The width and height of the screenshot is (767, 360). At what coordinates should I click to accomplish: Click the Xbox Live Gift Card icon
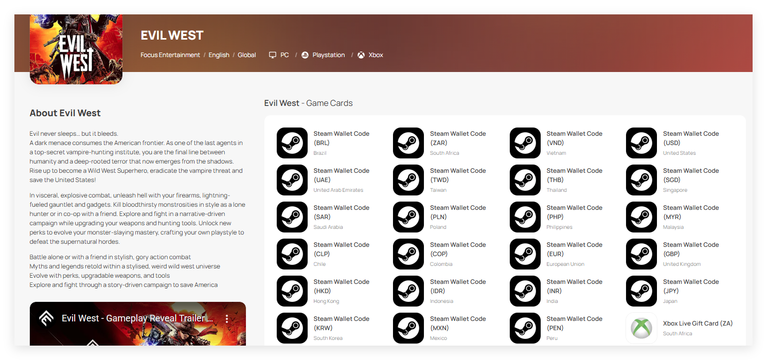coord(641,328)
